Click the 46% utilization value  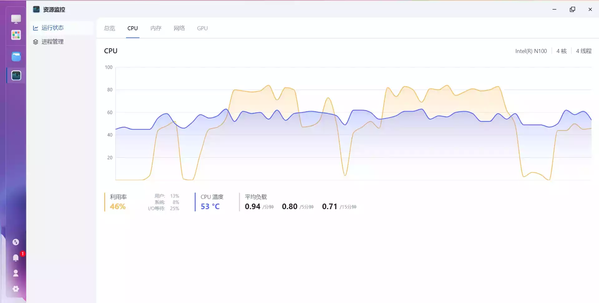point(118,206)
